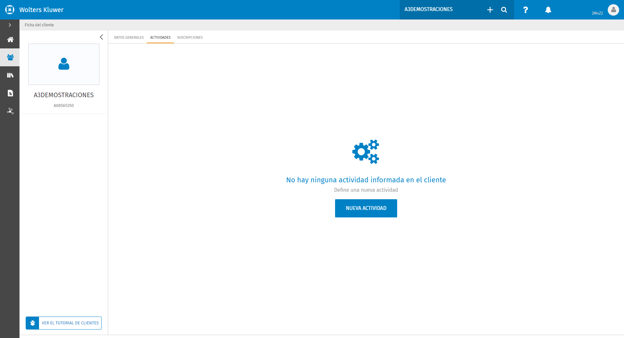Image resolution: width=624 pixels, height=338 pixels.
Task: Select the Clients group icon in sidebar
Action: 10,58
